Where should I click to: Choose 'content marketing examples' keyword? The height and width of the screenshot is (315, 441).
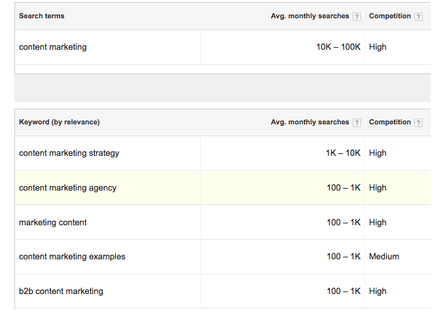tap(72, 257)
